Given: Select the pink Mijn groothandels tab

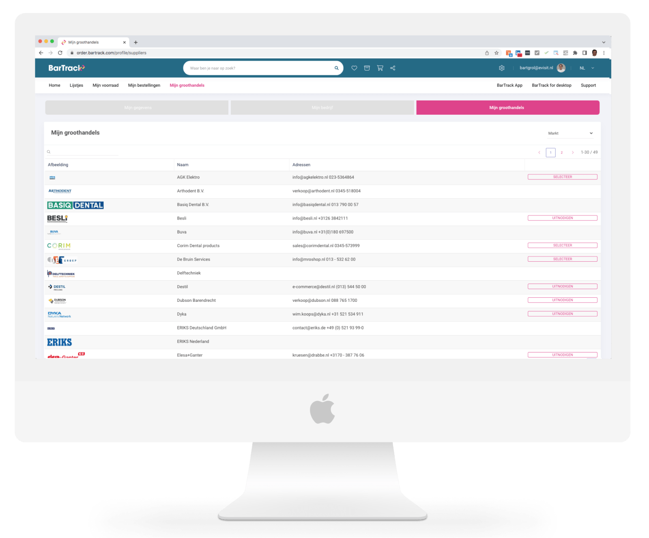Looking at the screenshot, I should (x=508, y=108).
